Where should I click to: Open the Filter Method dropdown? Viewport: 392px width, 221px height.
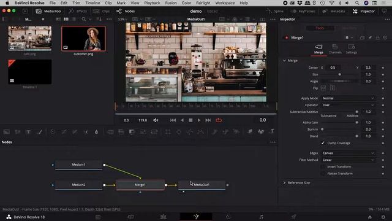(x=348, y=160)
